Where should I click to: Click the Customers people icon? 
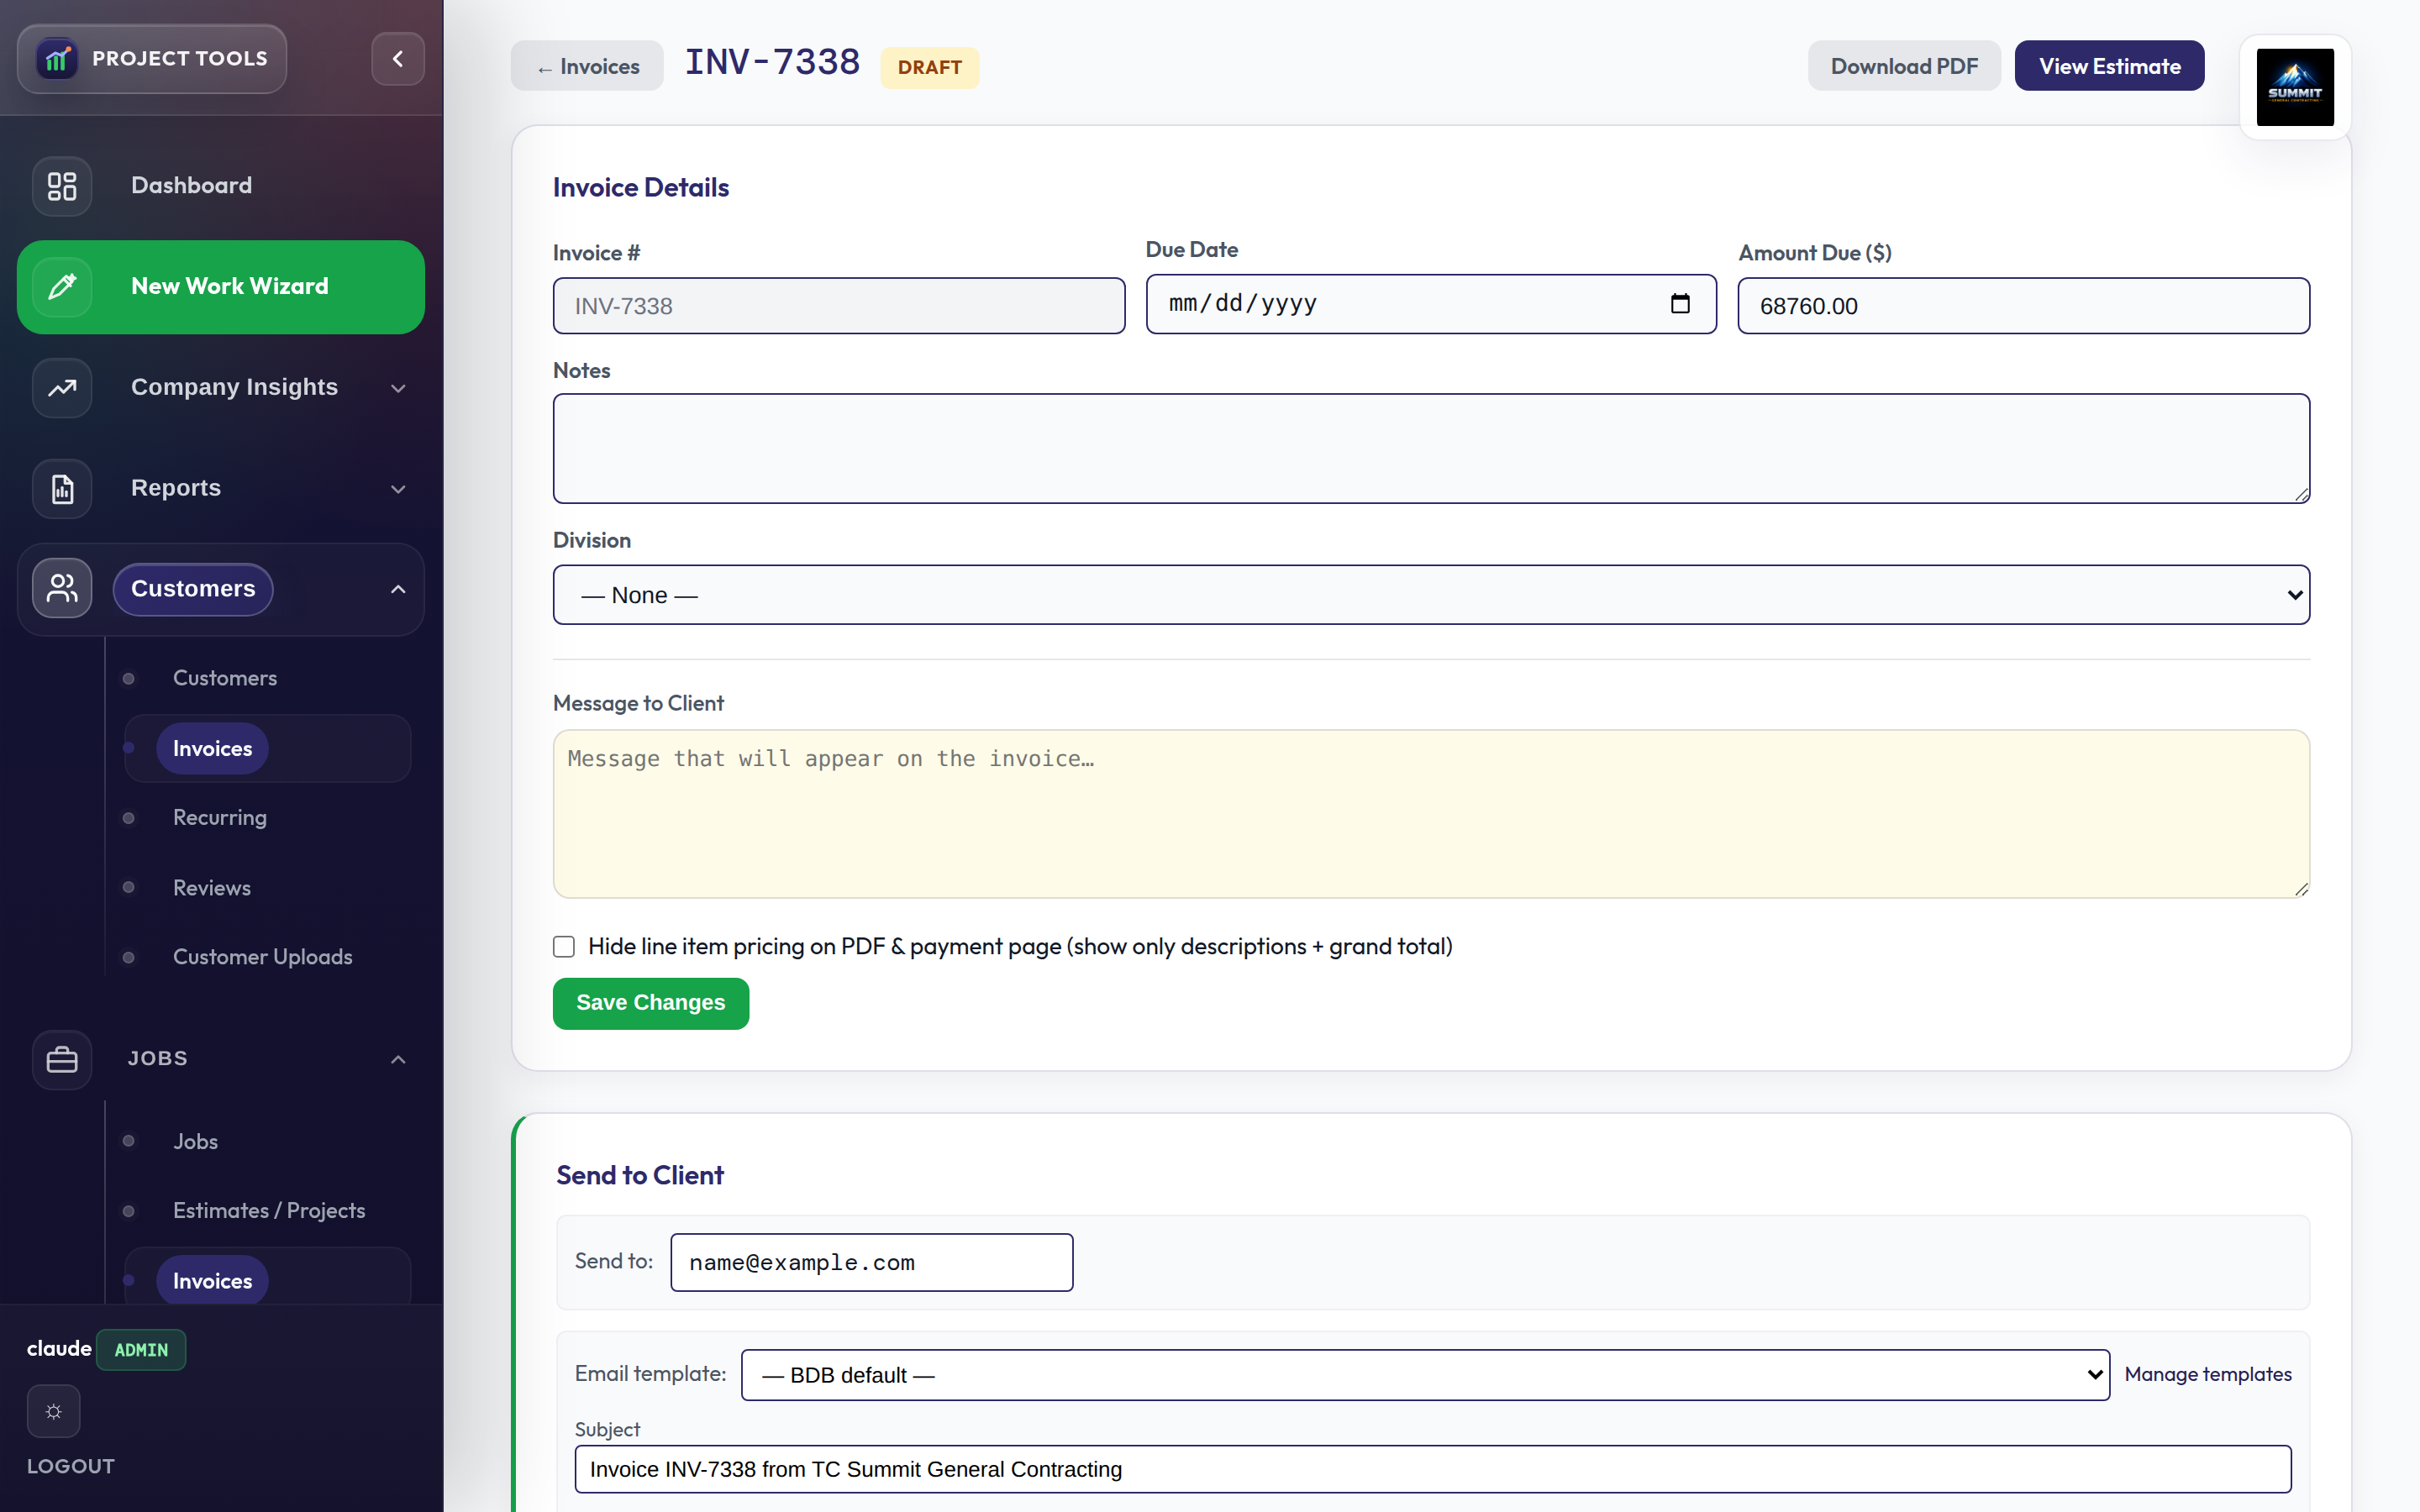click(62, 589)
